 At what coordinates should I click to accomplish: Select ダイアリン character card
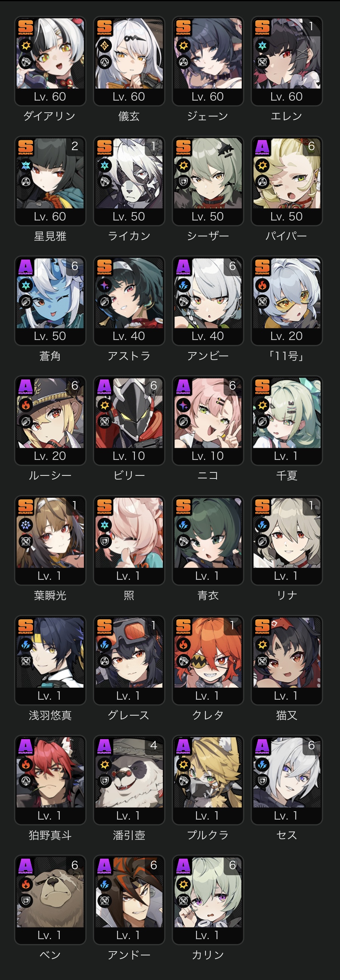click(x=50, y=61)
